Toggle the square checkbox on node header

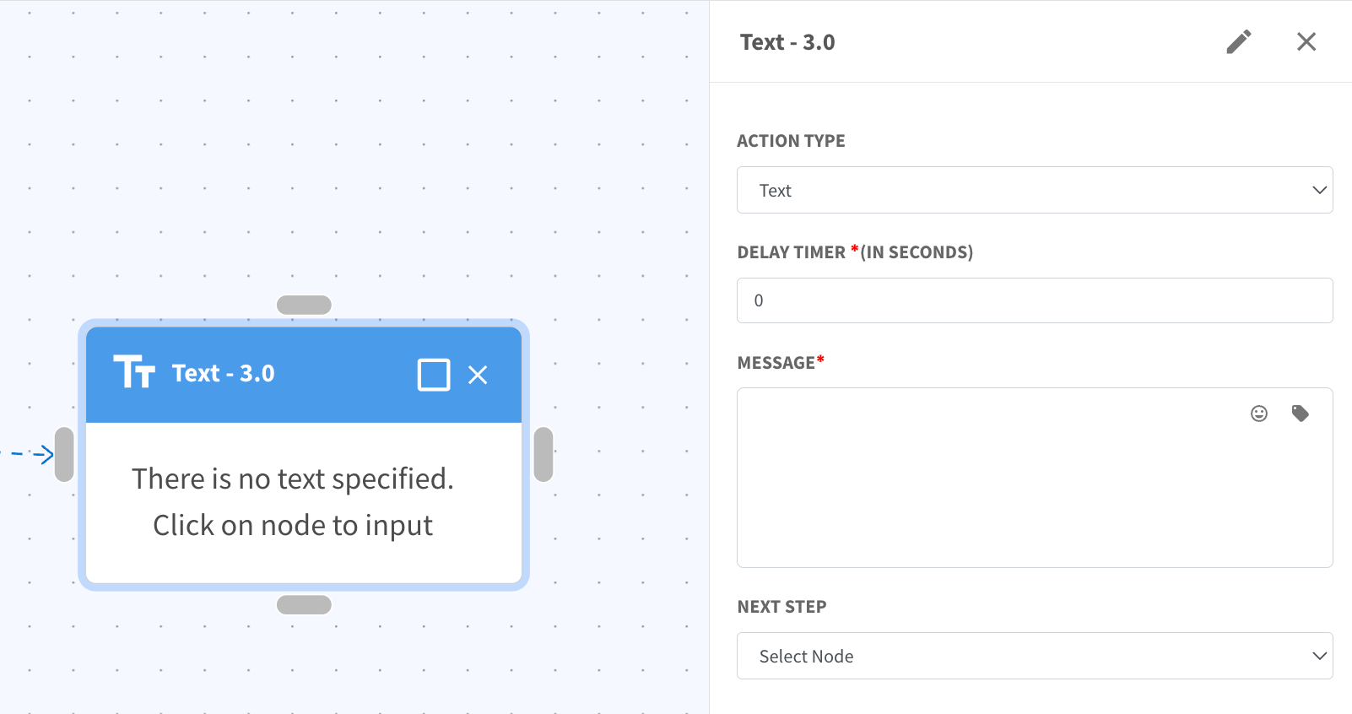point(434,375)
